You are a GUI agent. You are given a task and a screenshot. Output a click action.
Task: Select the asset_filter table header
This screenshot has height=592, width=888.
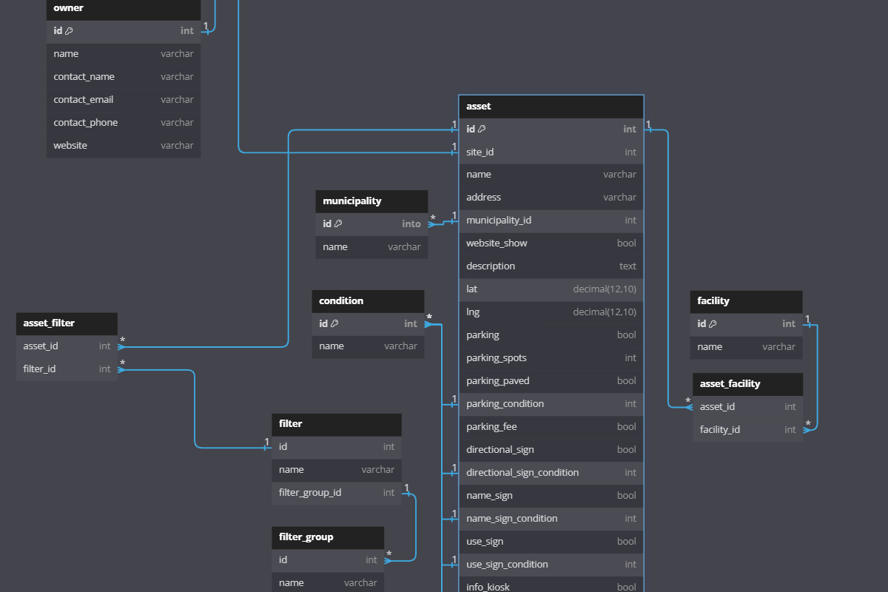pyautogui.click(x=67, y=323)
